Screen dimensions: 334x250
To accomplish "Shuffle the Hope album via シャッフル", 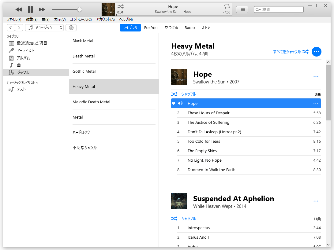I will 184,94.
